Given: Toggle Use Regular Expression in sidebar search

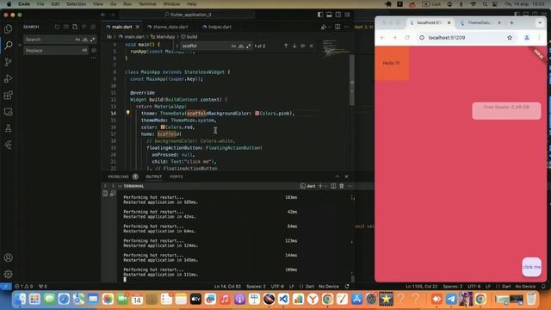Looking at the screenshot, I should tap(92, 40).
